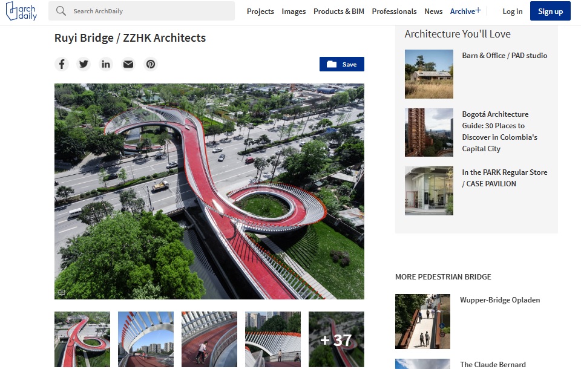581x369 pixels.
Task: Open first thumbnail of aerial bridge view
Action: [82, 339]
